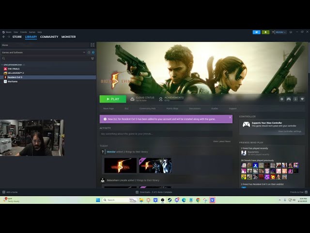Open Windows Start menu
The height and width of the screenshot is (233, 310).
[98, 200]
